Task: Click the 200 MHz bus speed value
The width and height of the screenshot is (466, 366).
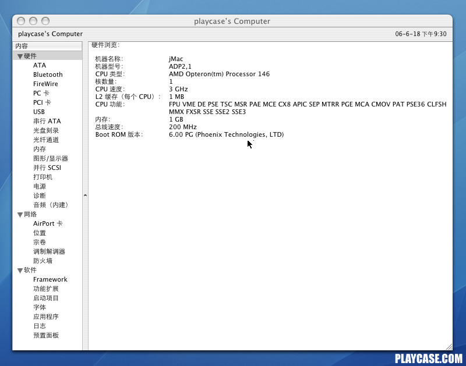Action: (183, 127)
